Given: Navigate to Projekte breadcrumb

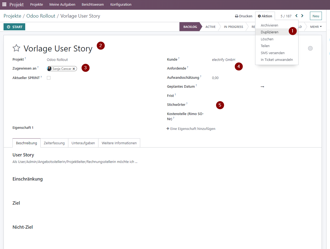Looking at the screenshot, I should point(12,16).
